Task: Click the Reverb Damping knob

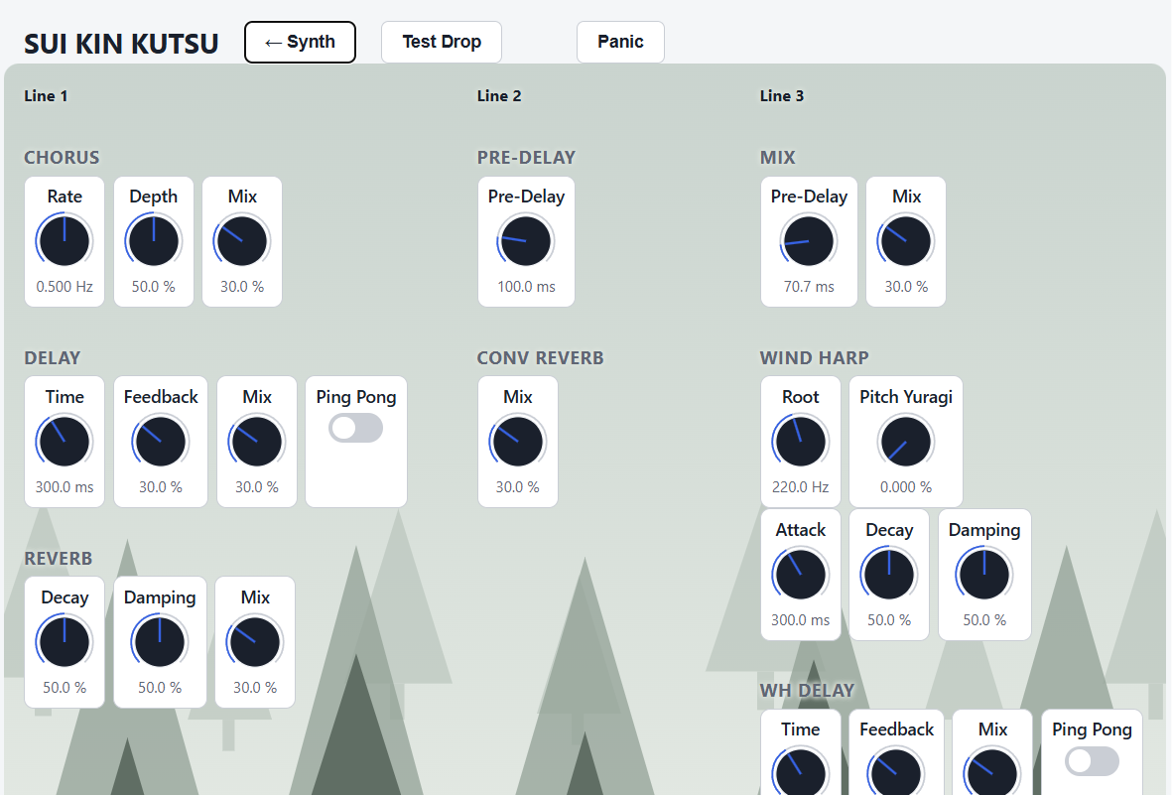Action: pyautogui.click(x=159, y=642)
